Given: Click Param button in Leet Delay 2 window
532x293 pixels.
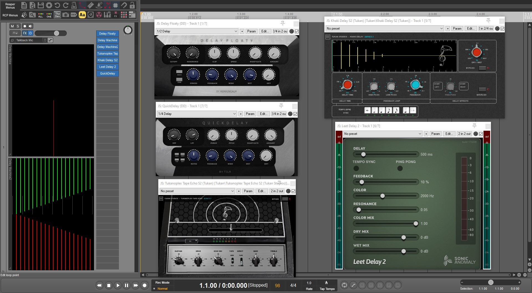Looking at the screenshot, I should 436,134.
